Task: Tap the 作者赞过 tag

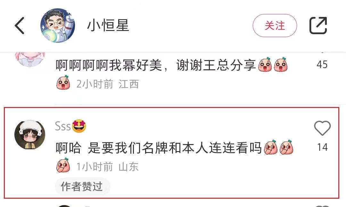Action: [82, 187]
